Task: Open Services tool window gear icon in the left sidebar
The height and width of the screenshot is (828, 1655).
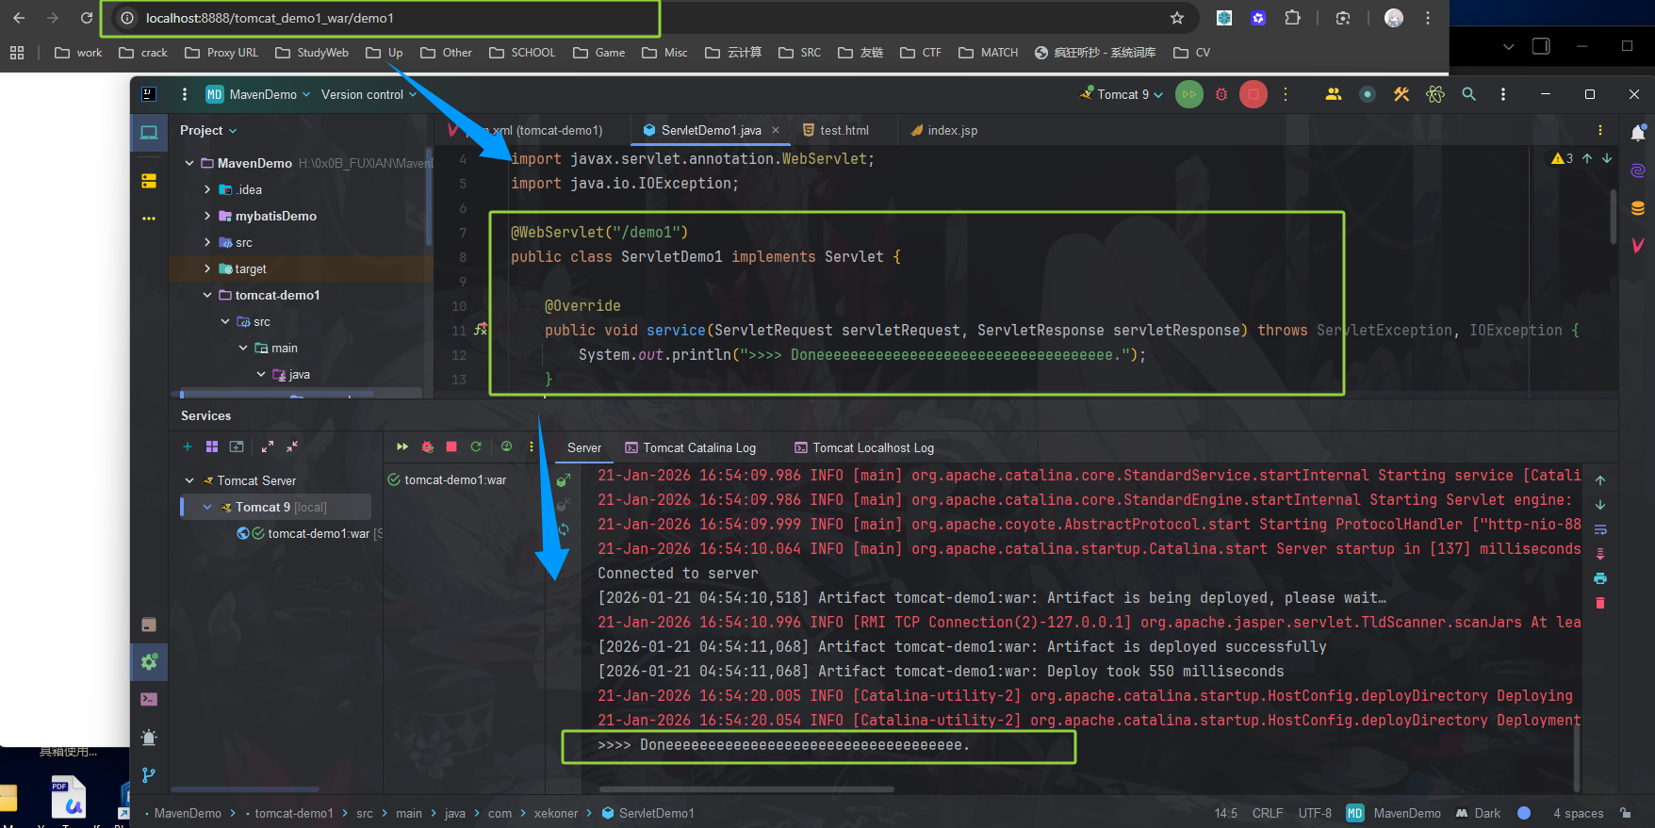Action: tap(149, 662)
